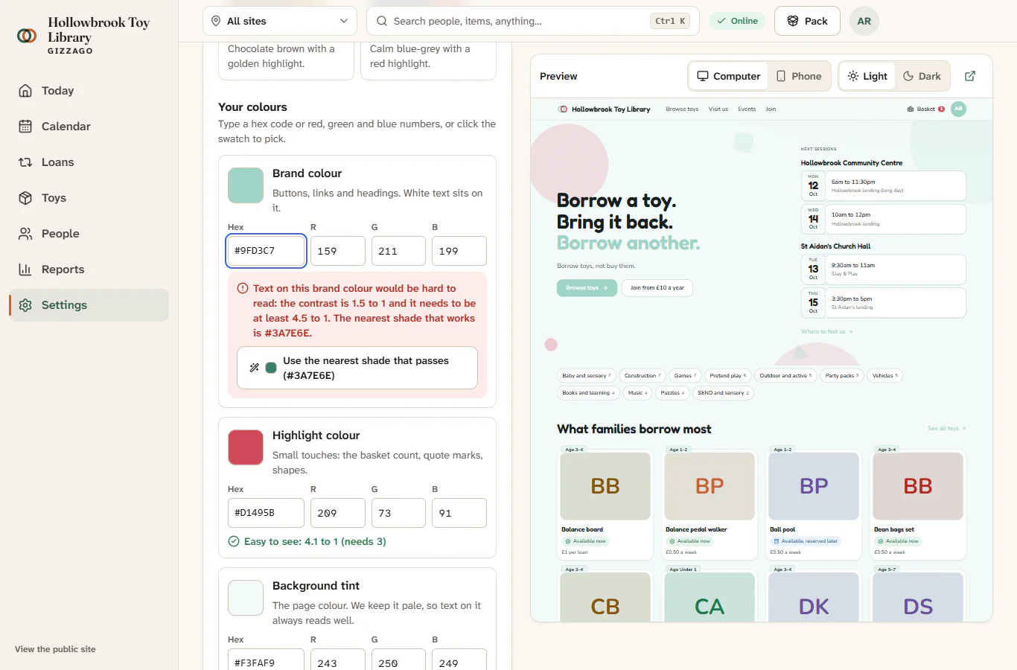The image size is (1017, 670).
Task: Click Puzzles category chip in preview
Action: [672, 393]
